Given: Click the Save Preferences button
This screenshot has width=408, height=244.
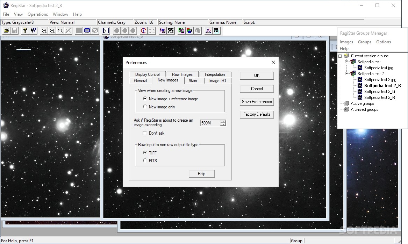Looking at the screenshot, I should coord(257,102).
